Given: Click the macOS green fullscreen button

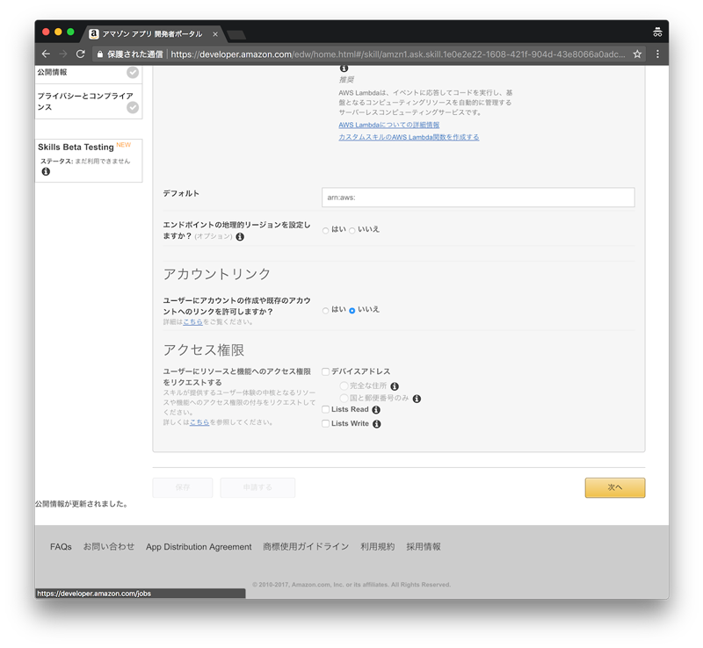Looking at the screenshot, I should coord(70,32).
